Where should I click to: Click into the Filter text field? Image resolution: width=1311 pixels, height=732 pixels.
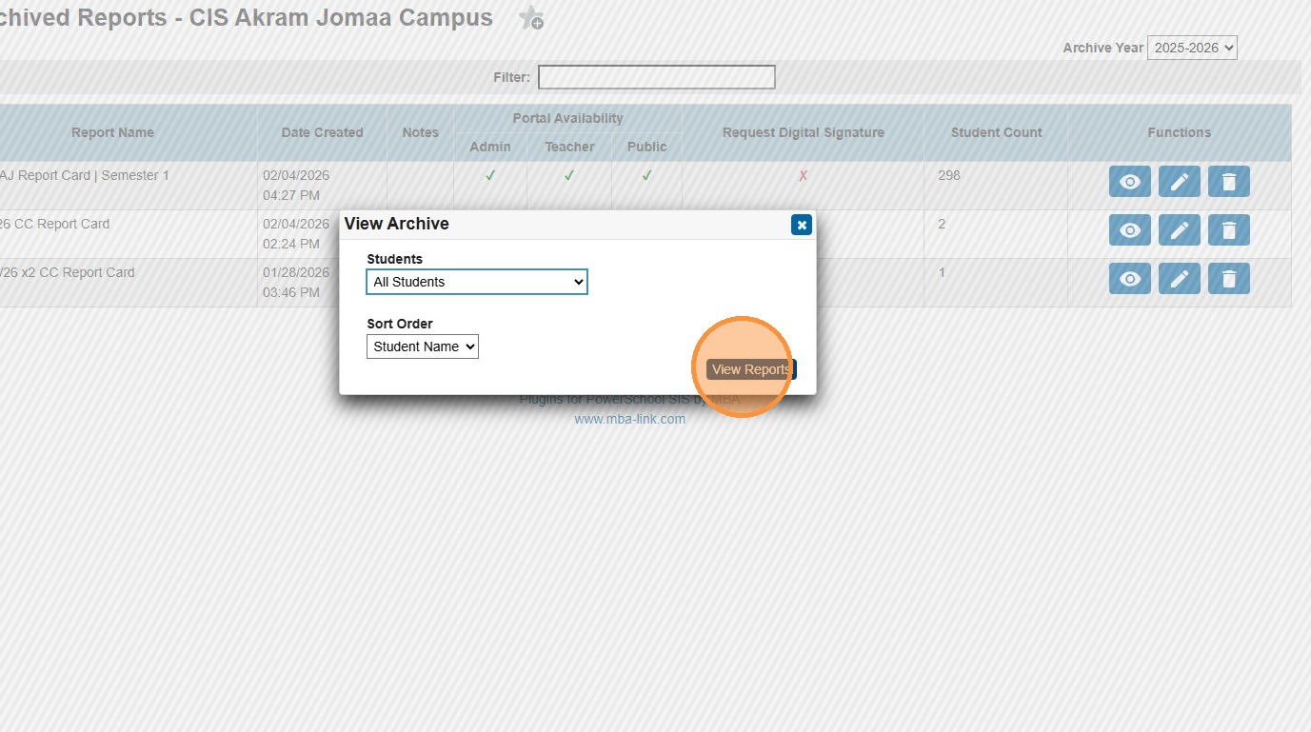point(657,77)
